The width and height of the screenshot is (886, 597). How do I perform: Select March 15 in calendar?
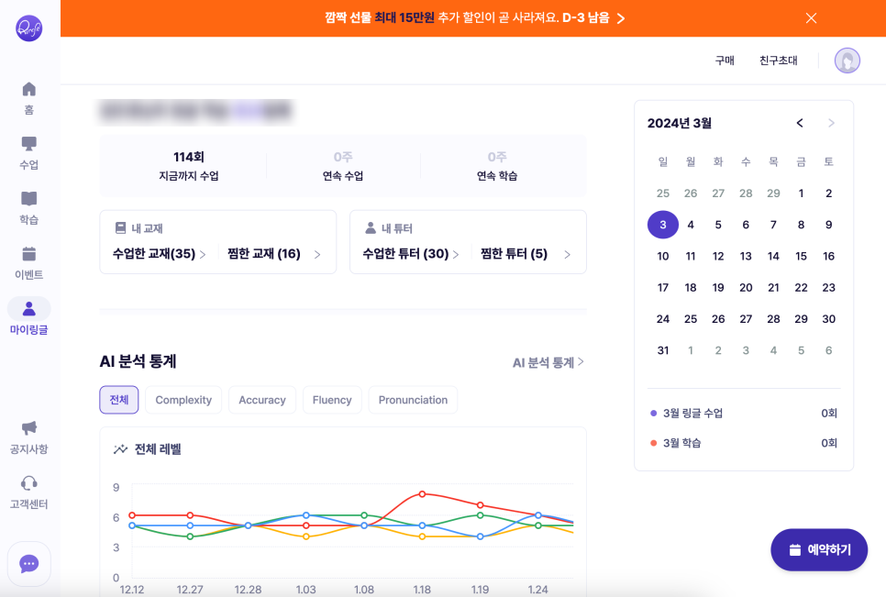click(802, 257)
